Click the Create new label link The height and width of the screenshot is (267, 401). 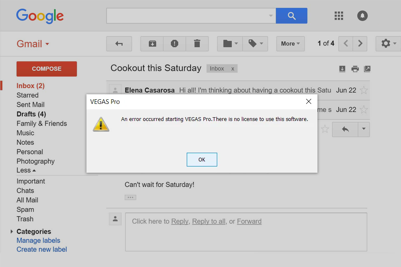[x=42, y=249]
